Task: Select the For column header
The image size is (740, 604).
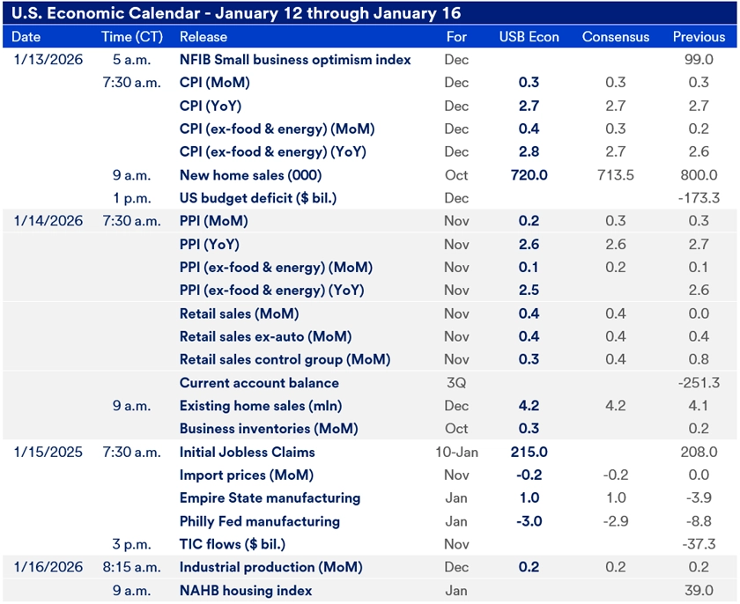Action: tap(456, 37)
